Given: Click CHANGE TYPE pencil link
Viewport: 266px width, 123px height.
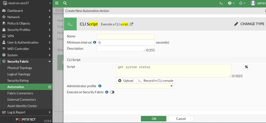Looking at the screenshot, I should point(249,24).
